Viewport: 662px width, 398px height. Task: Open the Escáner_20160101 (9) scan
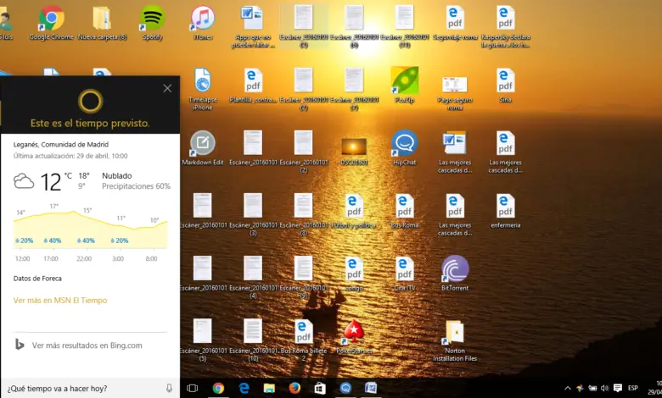pos(304,277)
